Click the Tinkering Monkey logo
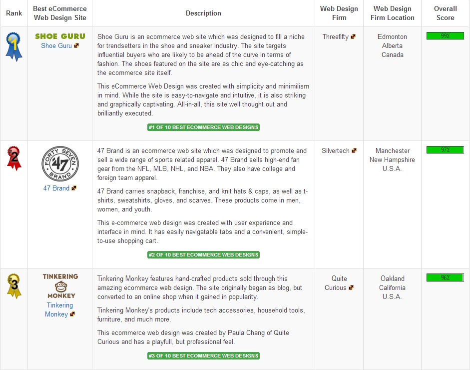 tap(60, 286)
